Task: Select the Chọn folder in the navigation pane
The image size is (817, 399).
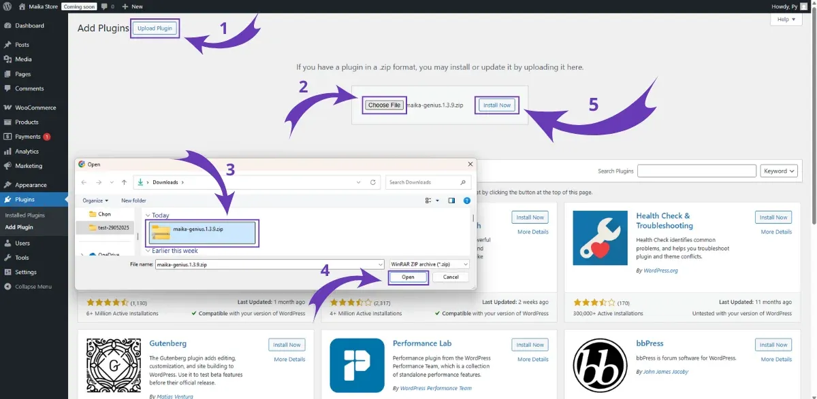Action: click(99, 214)
